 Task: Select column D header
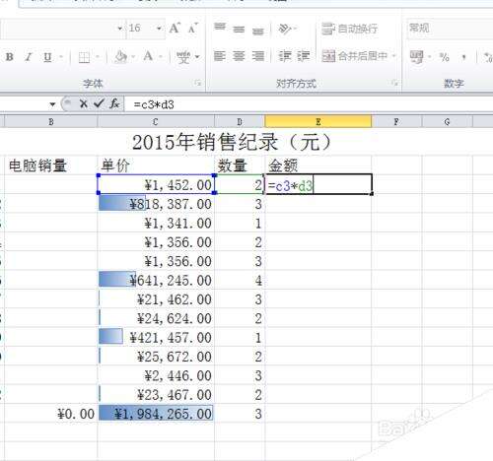click(x=240, y=122)
